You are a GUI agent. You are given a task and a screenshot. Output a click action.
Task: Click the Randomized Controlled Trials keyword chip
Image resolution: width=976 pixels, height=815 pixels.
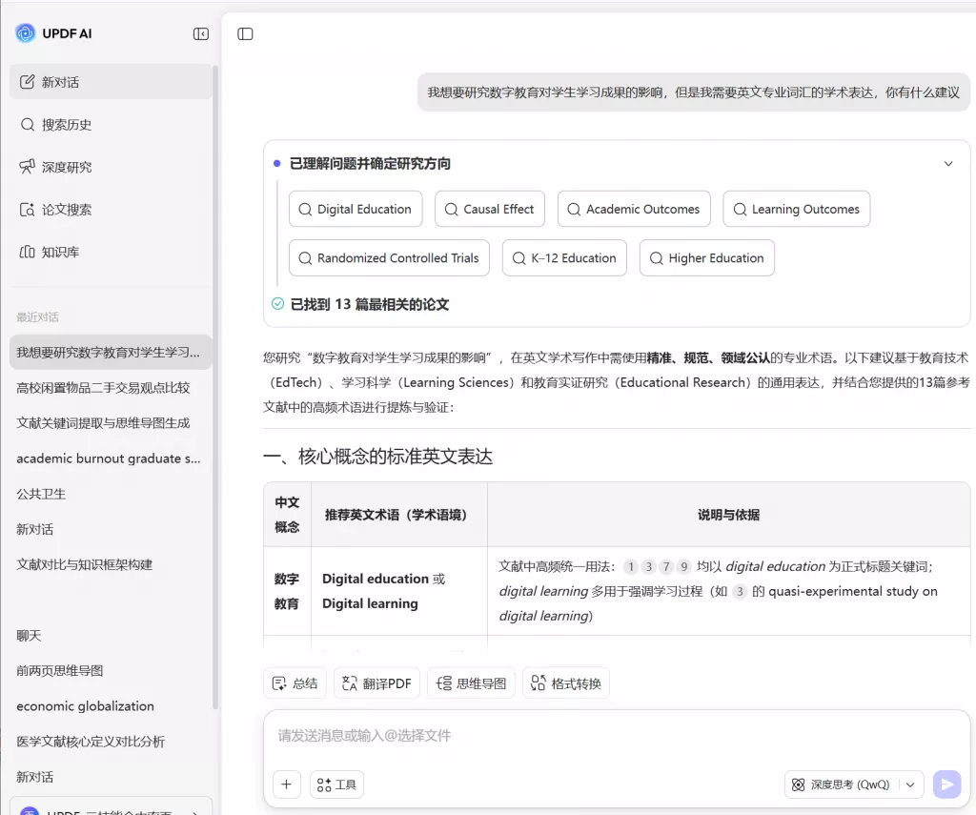click(389, 257)
